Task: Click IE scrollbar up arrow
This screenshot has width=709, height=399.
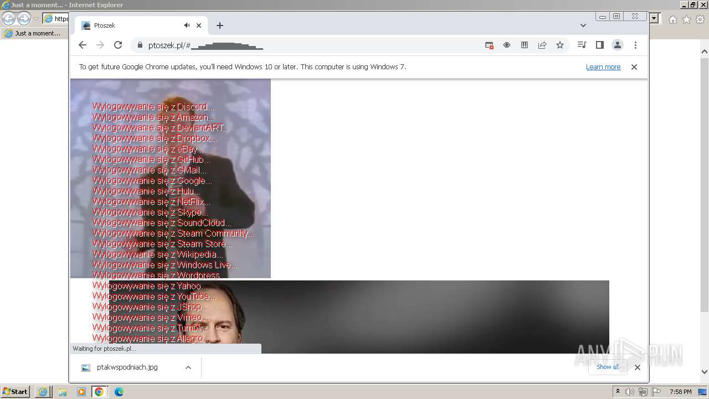Action: pyautogui.click(x=705, y=52)
